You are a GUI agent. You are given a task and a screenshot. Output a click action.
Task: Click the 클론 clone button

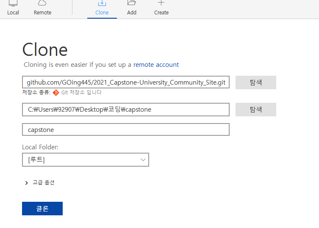coord(42,209)
